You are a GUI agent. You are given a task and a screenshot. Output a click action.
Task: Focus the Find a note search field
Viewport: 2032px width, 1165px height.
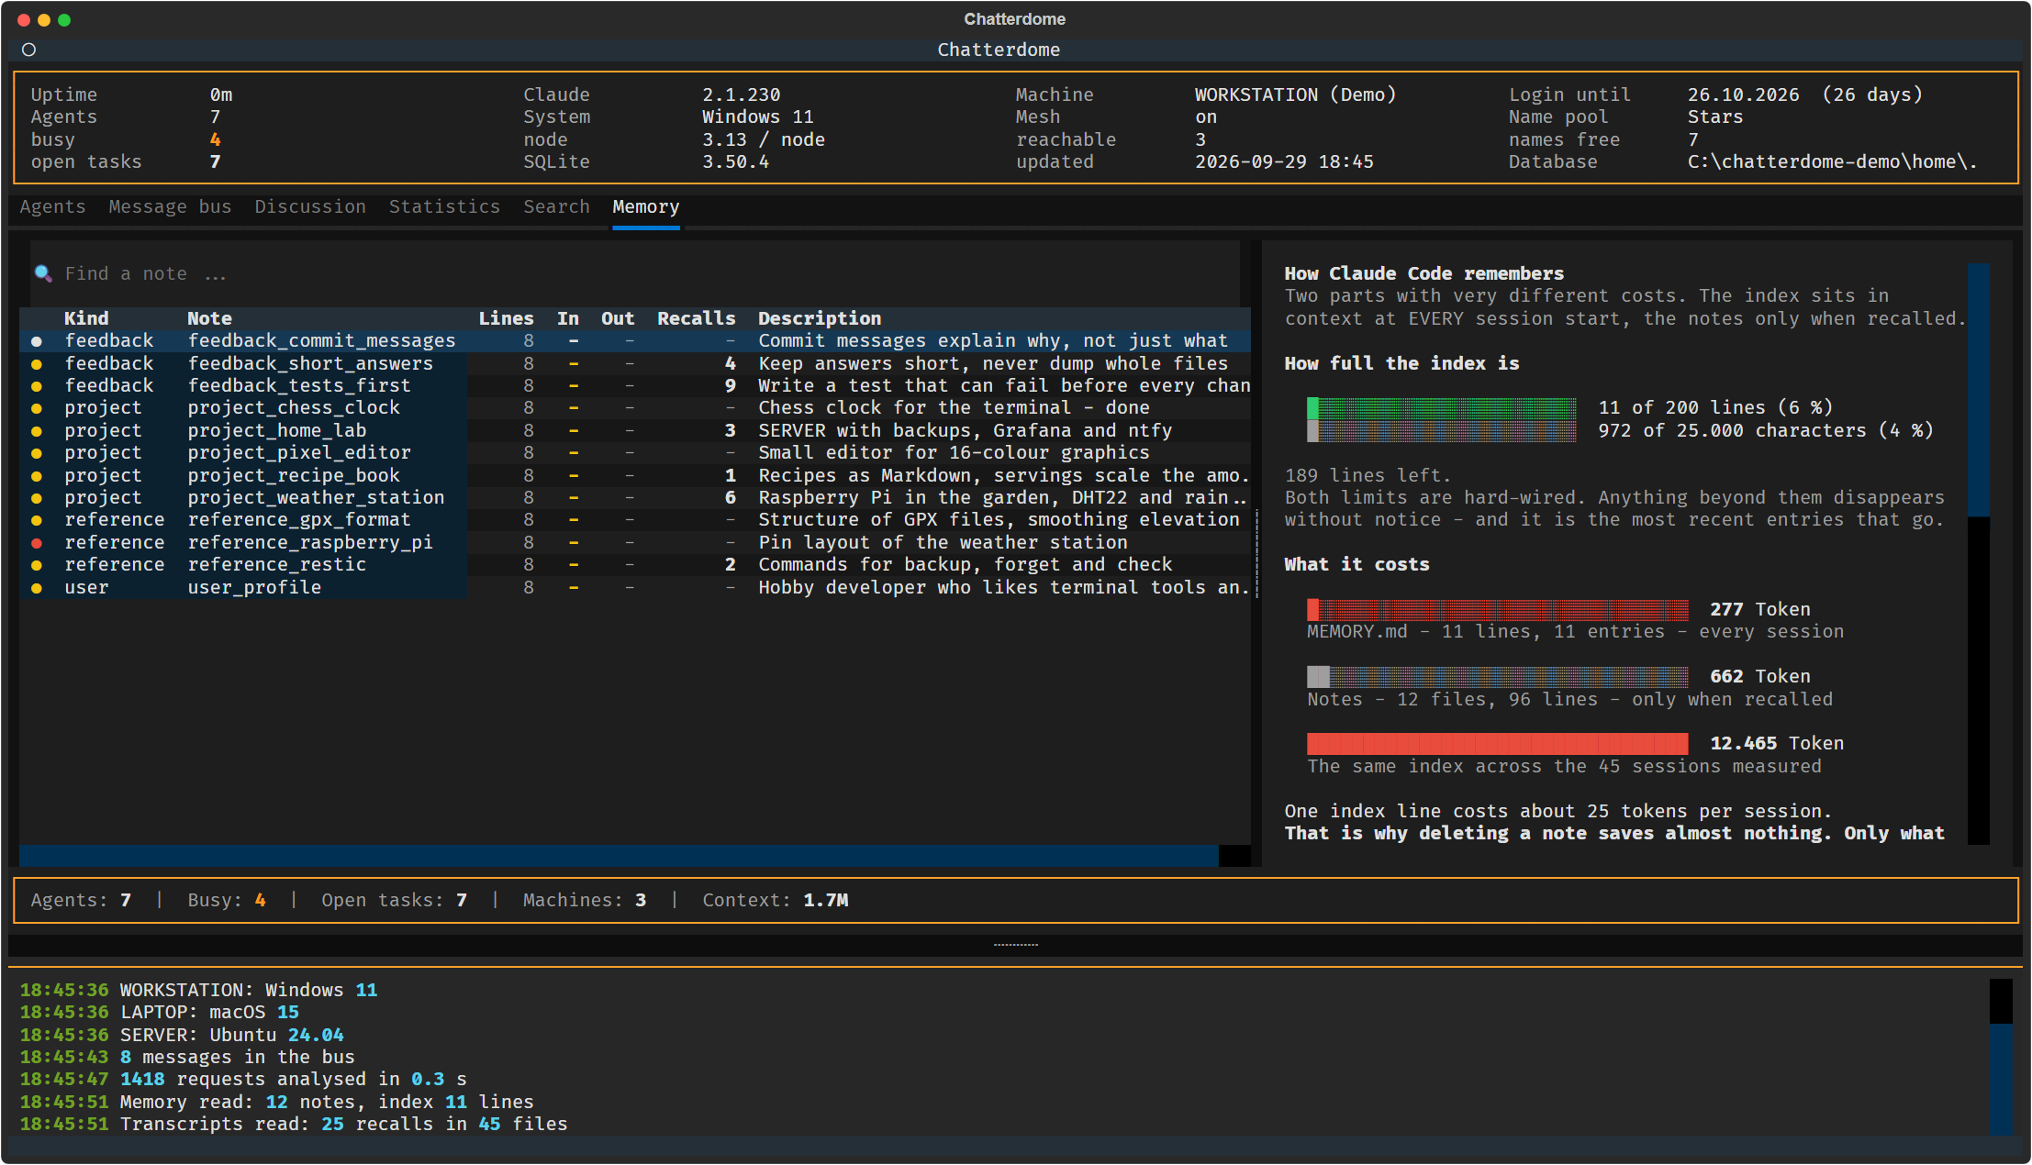(633, 273)
